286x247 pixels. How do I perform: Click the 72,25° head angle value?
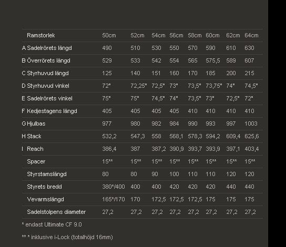tap(139, 86)
